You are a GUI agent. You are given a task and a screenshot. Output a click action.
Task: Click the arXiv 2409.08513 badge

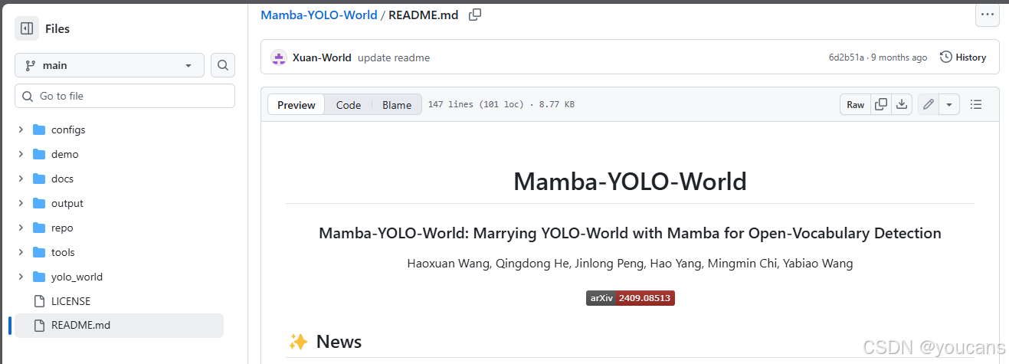pos(631,298)
